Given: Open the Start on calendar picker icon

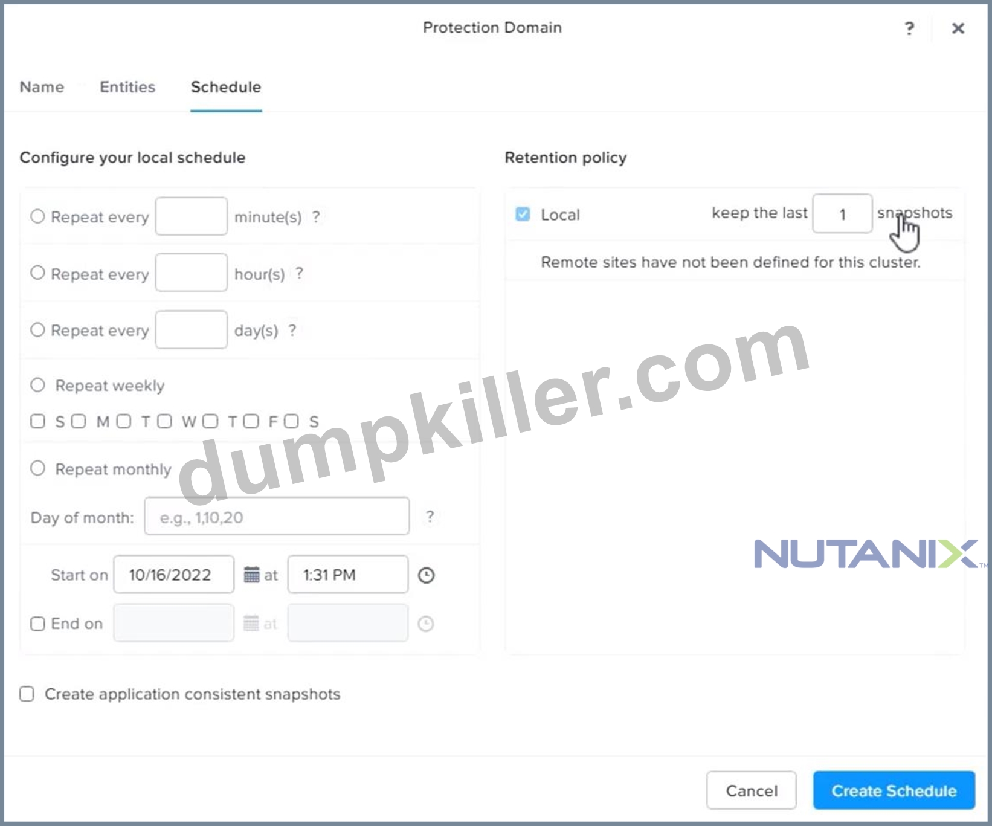Looking at the screenshot, I should 251,575.
